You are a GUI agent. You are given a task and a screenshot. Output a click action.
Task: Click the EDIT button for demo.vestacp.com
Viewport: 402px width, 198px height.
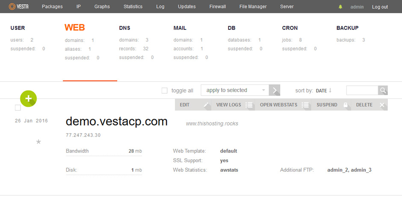193,105
